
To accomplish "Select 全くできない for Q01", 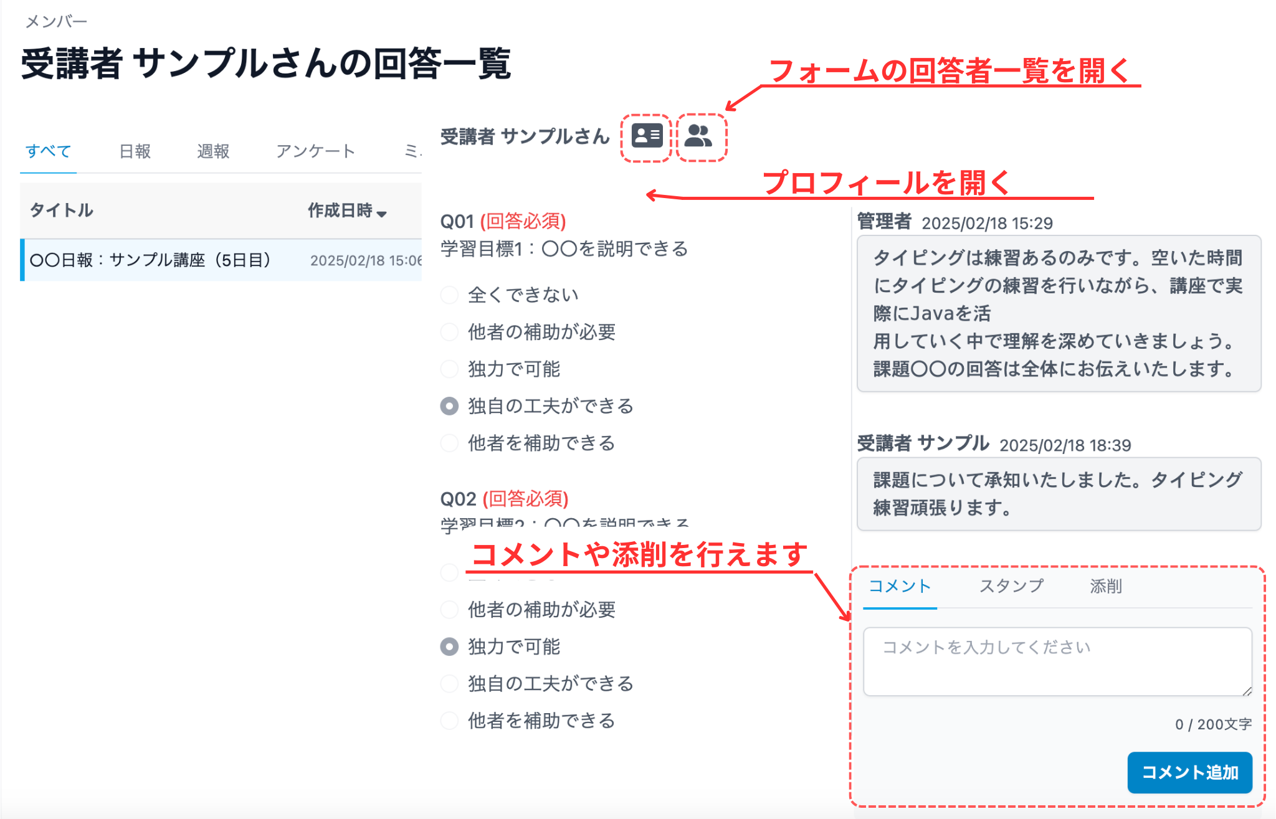I will pos(449,295).
